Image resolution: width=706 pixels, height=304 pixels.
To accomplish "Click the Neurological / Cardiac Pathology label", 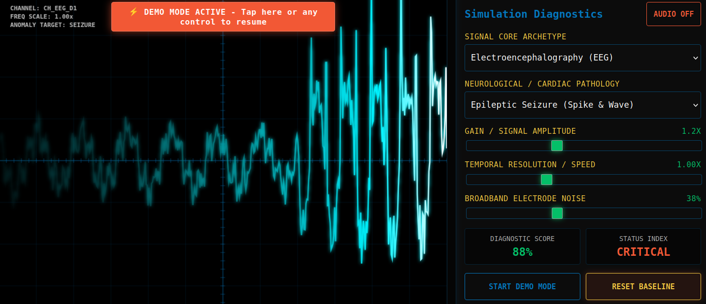I will (542, 84).
